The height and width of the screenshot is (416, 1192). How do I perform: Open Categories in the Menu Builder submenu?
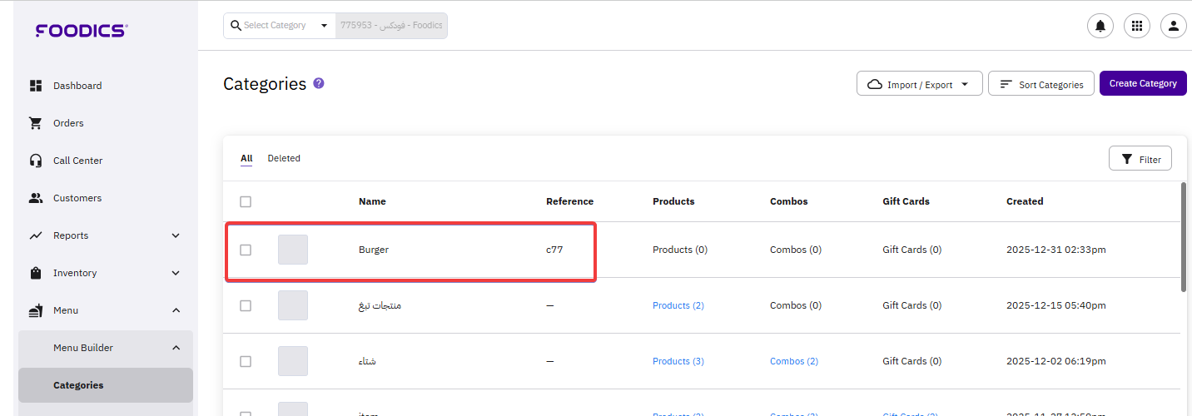point(78,385)
